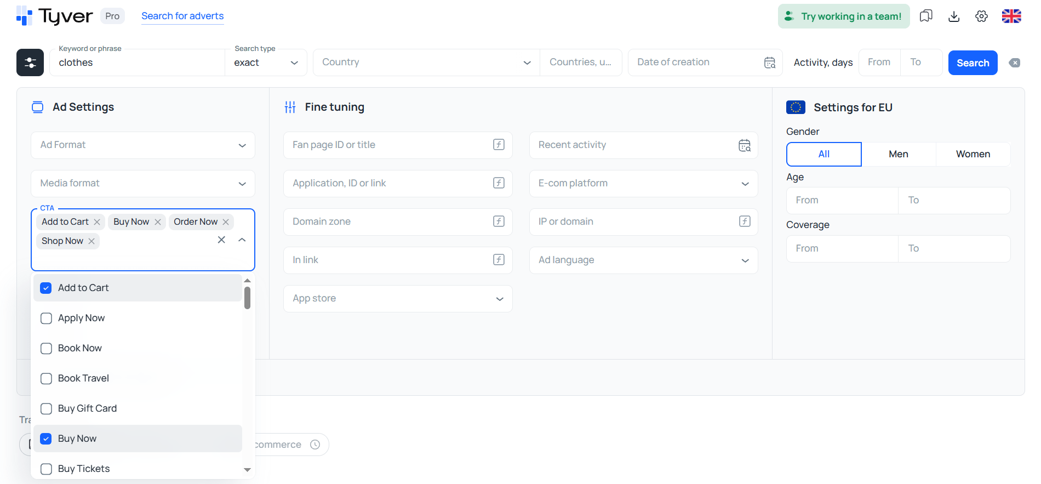Collapse the CTA dropdown chevron
The image size is (1041, 484).
(x=242, y=240)
